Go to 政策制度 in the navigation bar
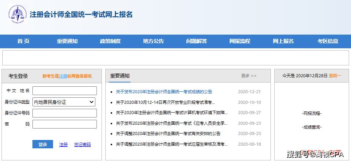The height and width of the screenshot is (162, 351). click(x=110, y=41)
